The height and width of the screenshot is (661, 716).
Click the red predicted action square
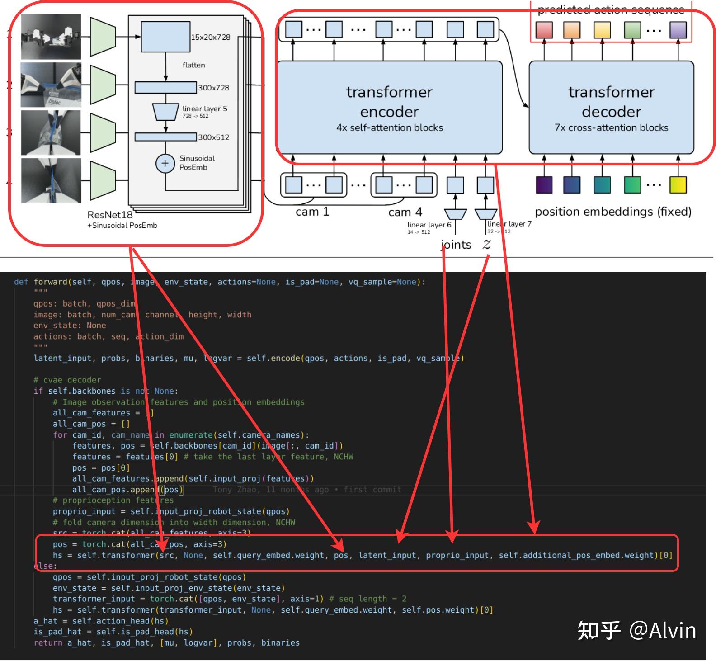coord(544,30)
